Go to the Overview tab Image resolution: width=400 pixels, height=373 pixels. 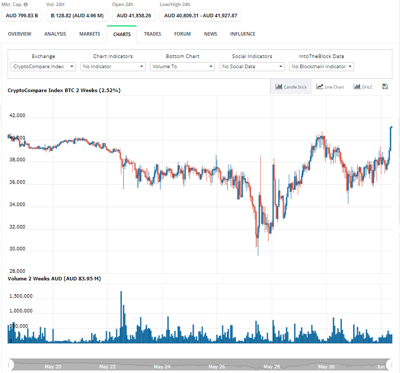click(19, 34)
